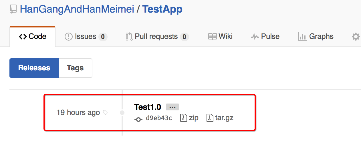361x147 pixels.
Task: Open the settings gear icon
Action: (356, 37)
